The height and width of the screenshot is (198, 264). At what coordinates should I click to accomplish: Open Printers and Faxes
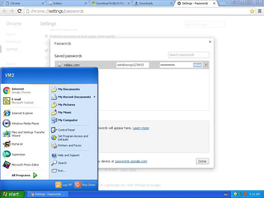coord(66,145)
